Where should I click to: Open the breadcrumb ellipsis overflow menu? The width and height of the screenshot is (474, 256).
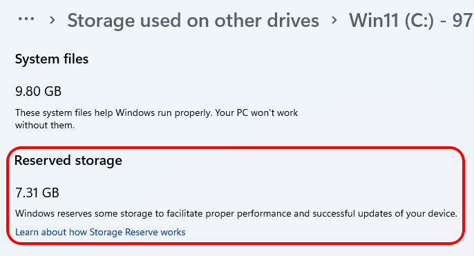26,19
